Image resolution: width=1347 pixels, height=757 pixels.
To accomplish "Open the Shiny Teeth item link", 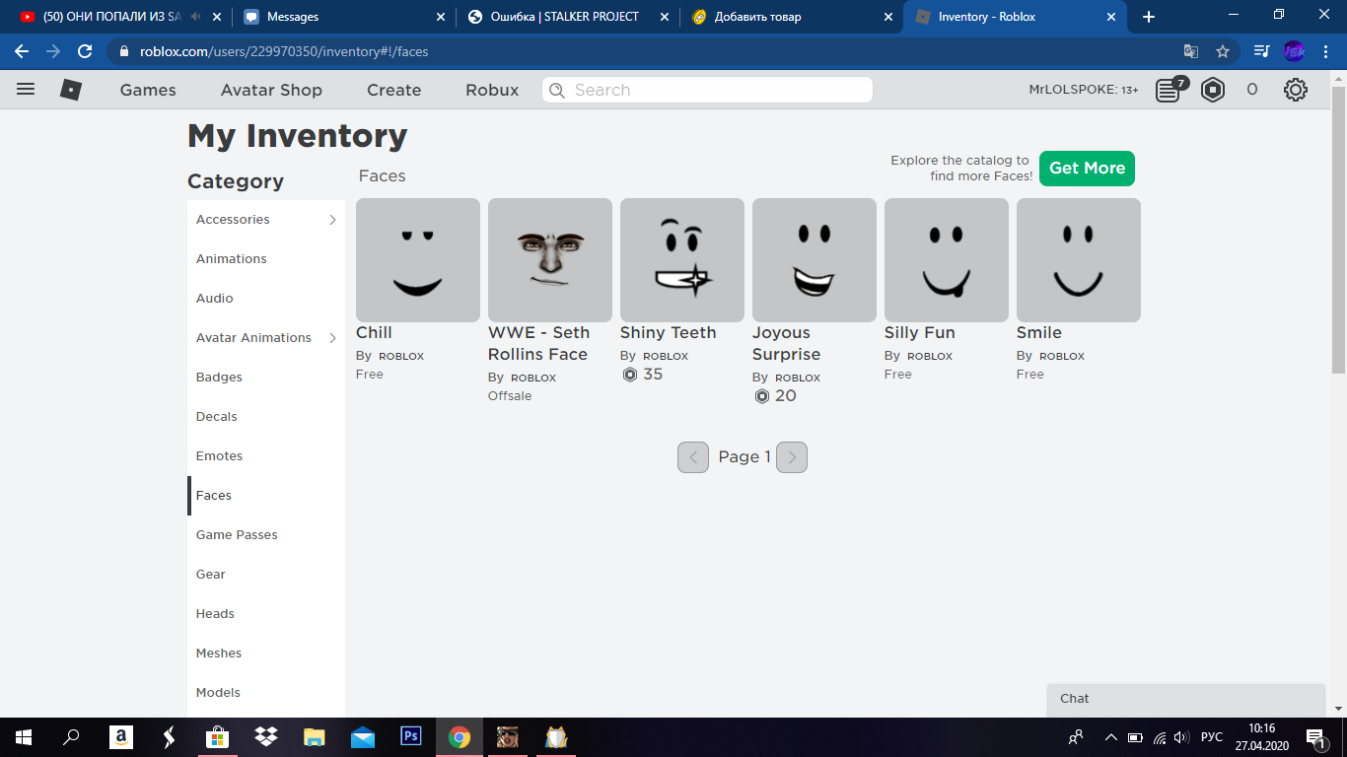I will [x=668, y=333].
